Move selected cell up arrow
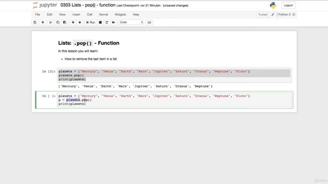 [x=73, y=22]
